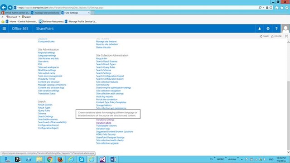This screenshot has height=163, width=290.
Task: Open Configuration Export under Search
Action: [x=48, y=128]
